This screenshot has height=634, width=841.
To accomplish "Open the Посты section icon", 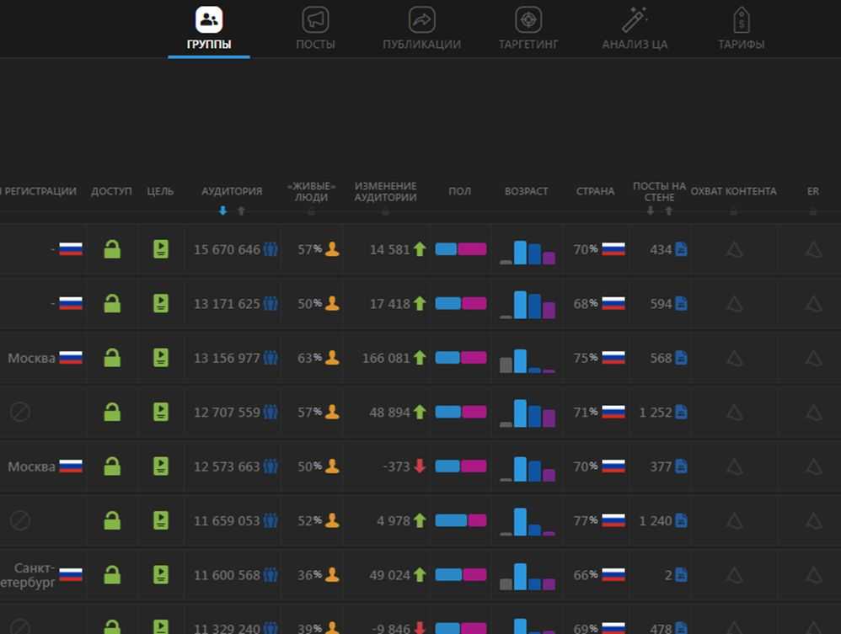I will [315, 20].
